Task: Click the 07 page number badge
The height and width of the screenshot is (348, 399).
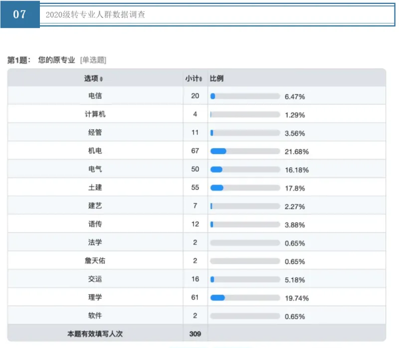Action: point(19,13)
